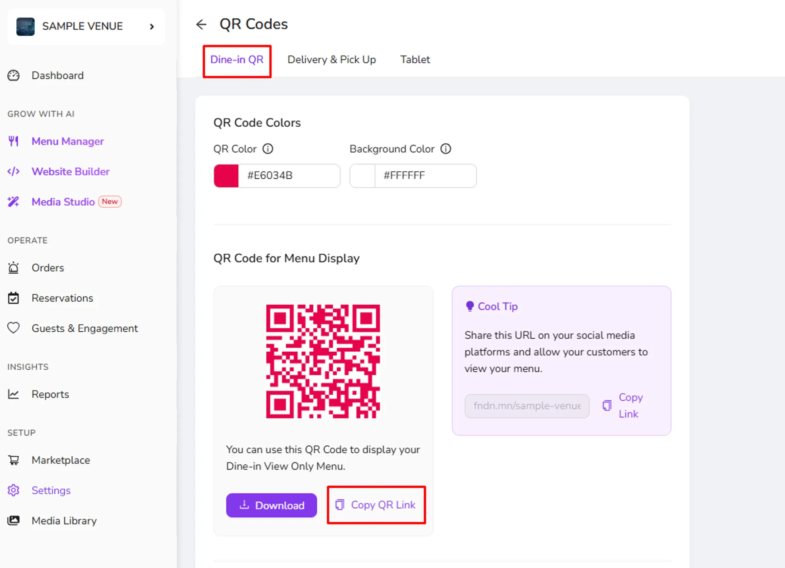Click the back arrow beside QR Codes

(201, 25)
